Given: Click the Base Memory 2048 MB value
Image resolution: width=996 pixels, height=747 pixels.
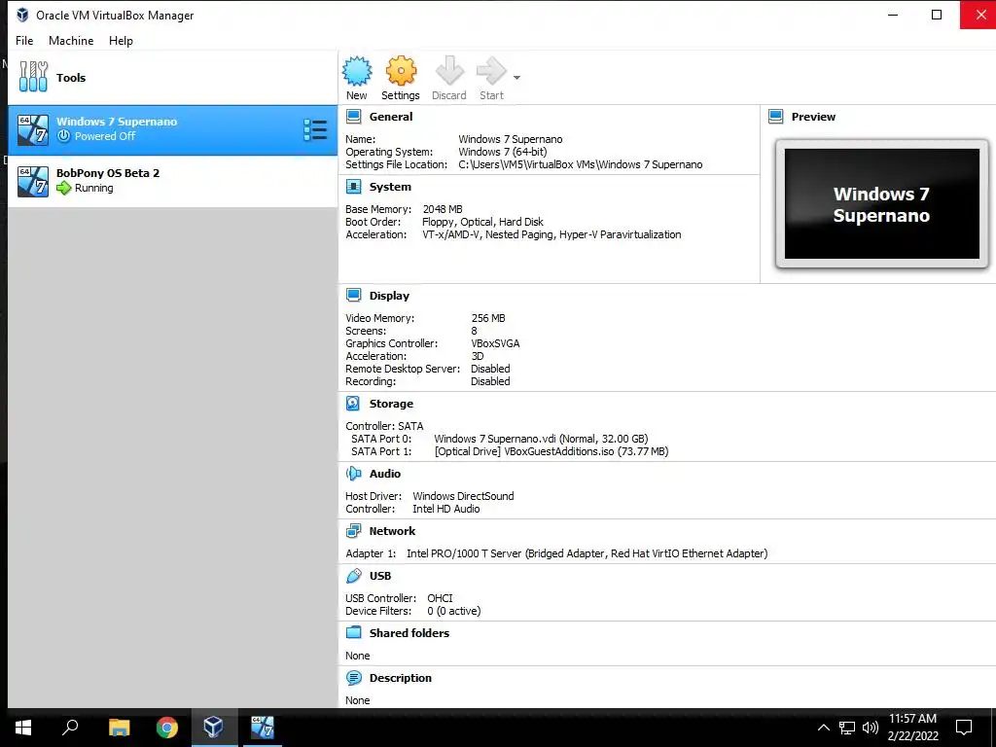Looking at the screenshot, I should tap(443, 209).
